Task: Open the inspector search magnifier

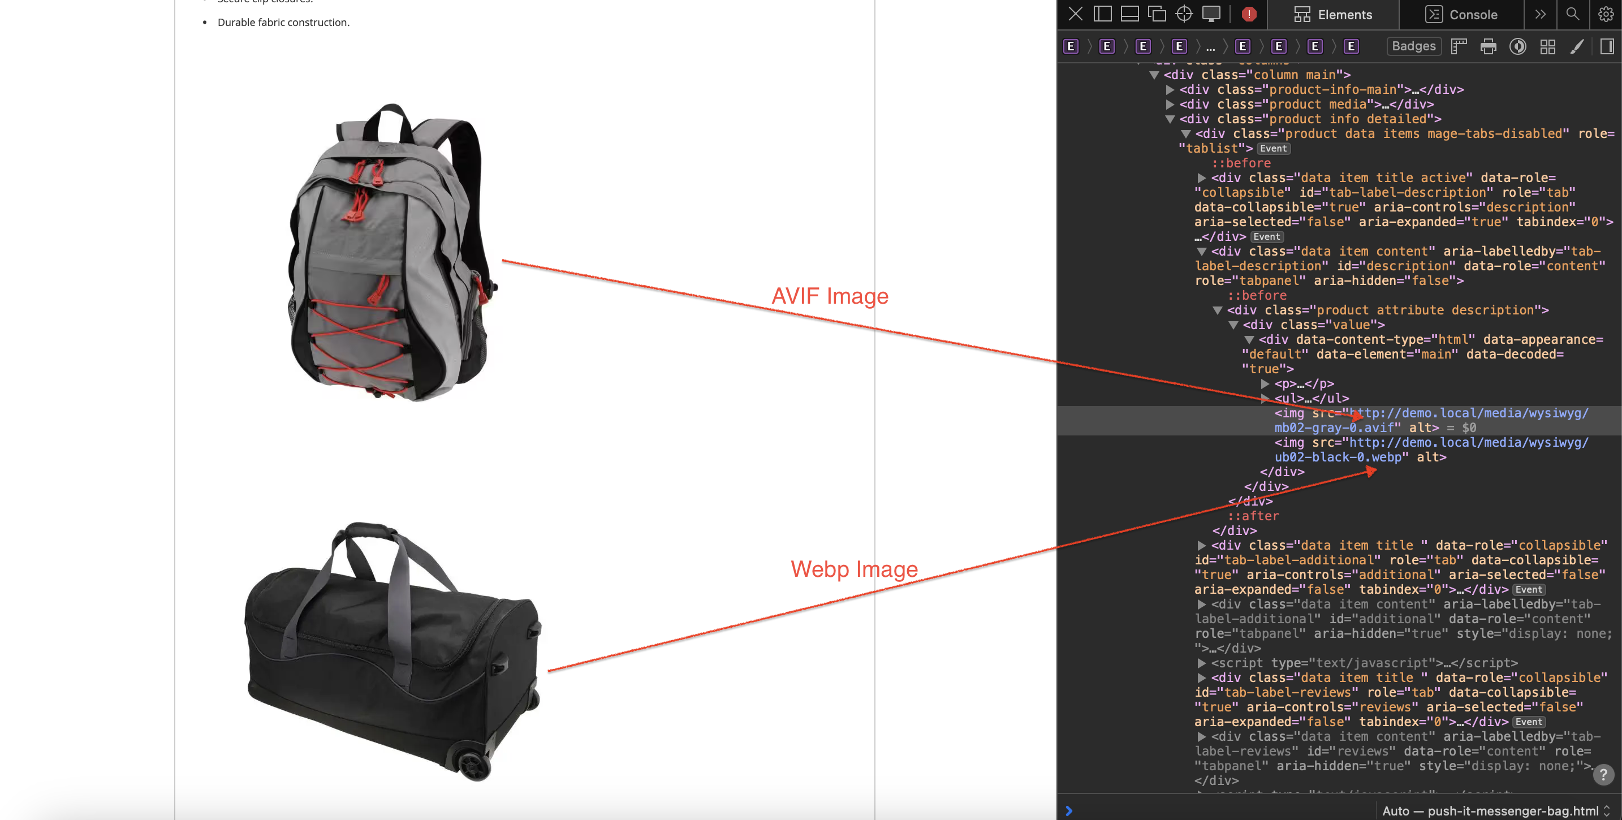Action: 1572,14
